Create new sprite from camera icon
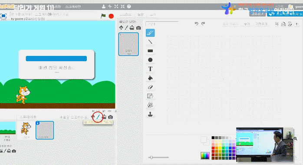Viewport: 303px width, 165px height. (x=110, y=117)
